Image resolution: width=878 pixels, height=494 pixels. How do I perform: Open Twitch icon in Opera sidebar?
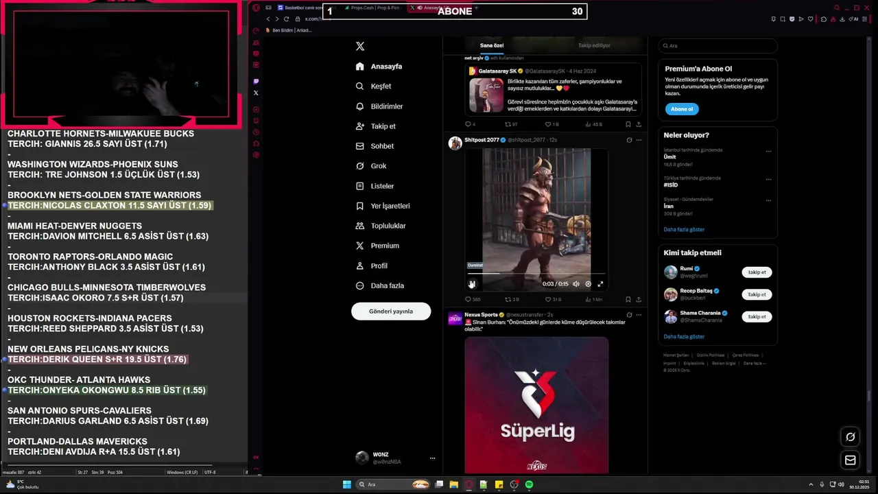pyautogui.click(x=256, y=81)
